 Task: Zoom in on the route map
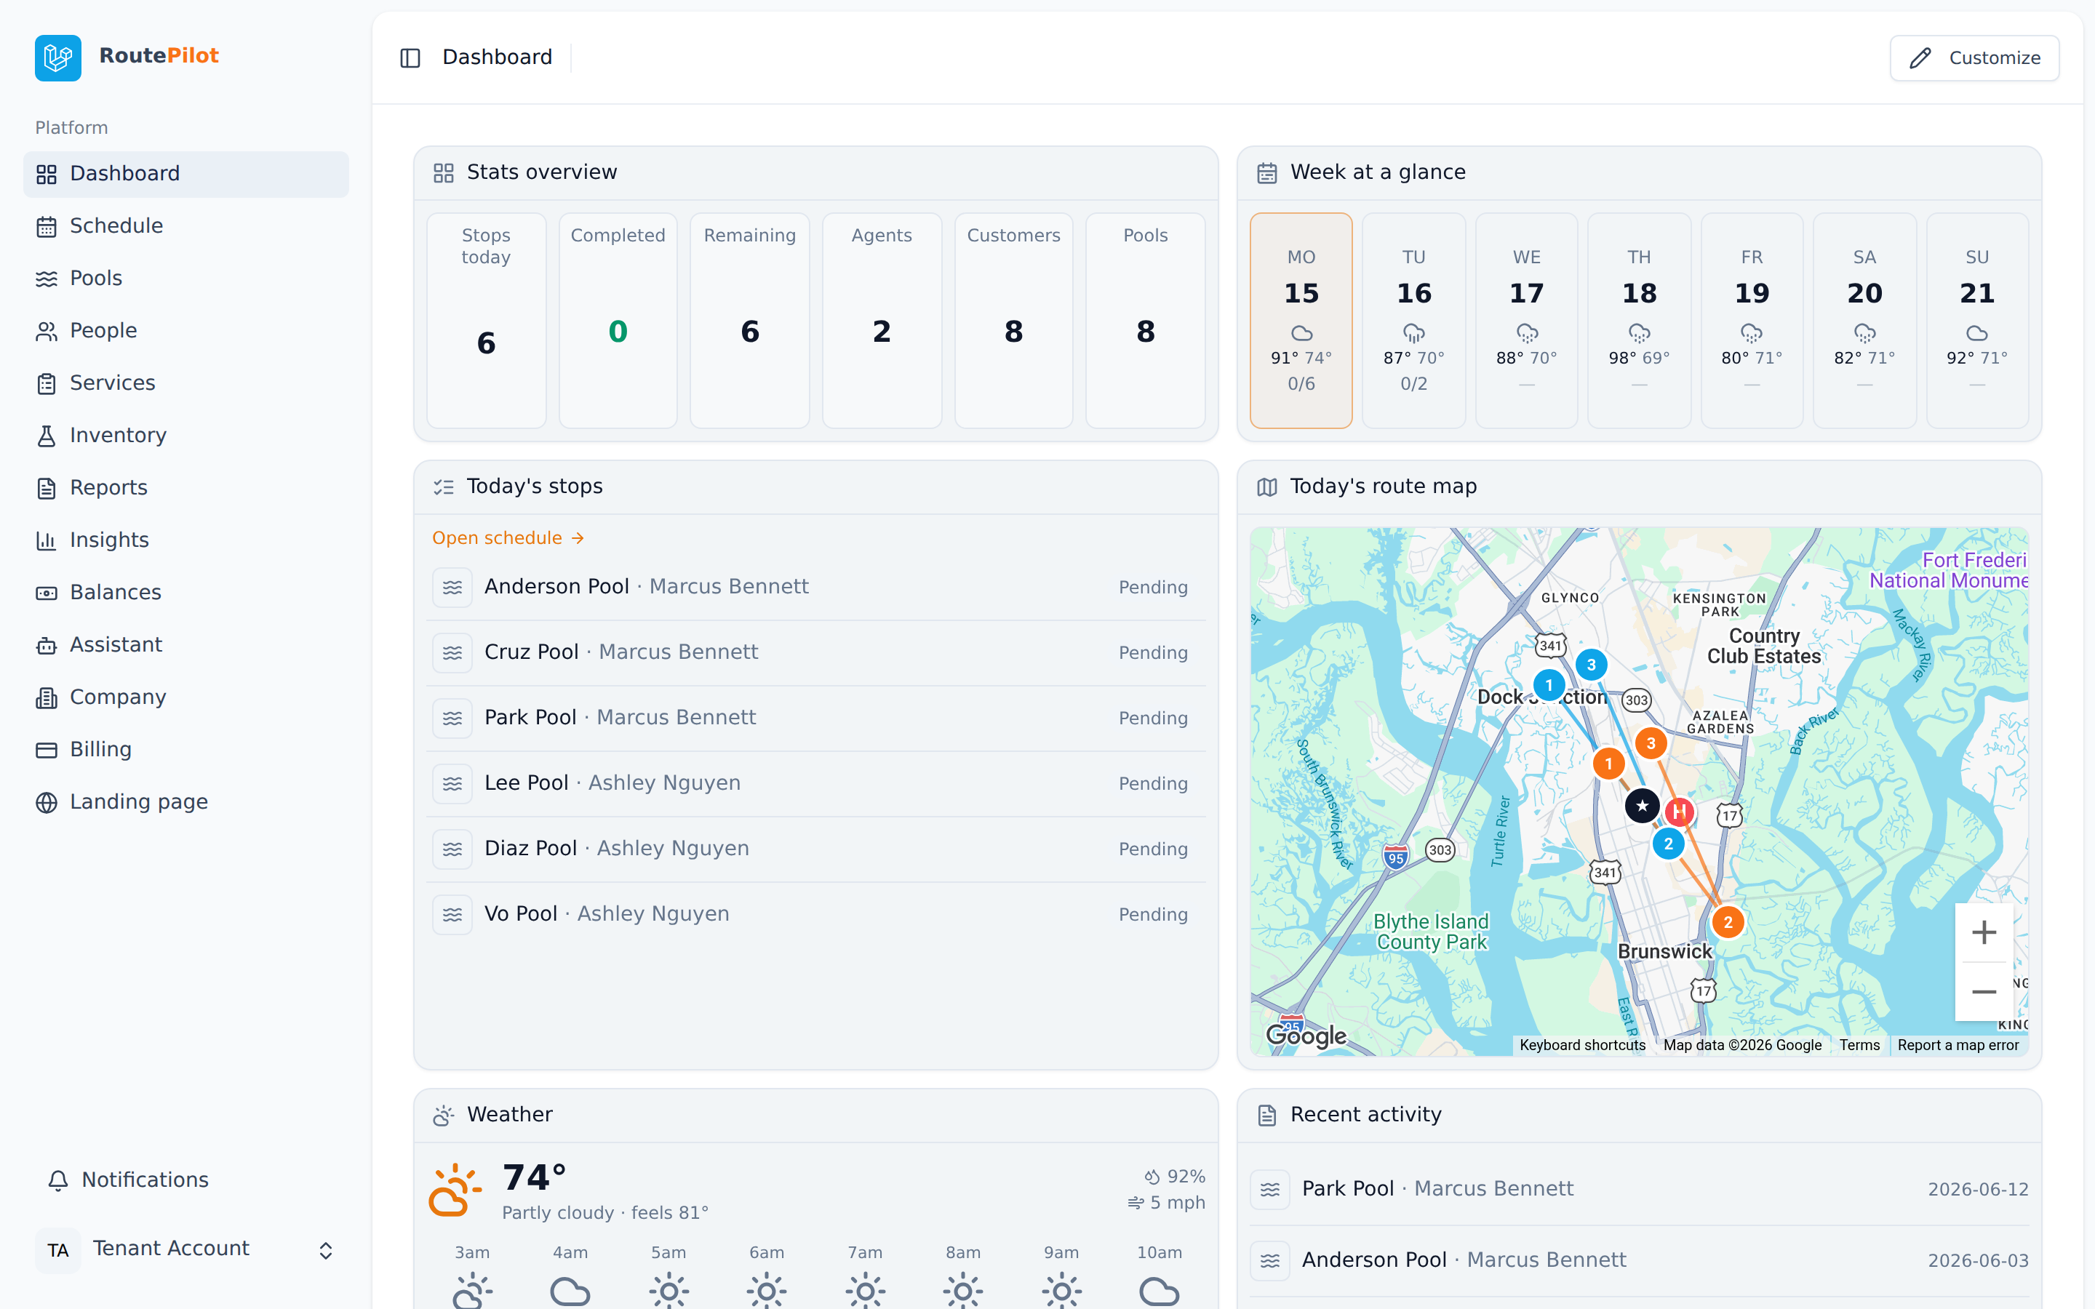(1983, 932)
